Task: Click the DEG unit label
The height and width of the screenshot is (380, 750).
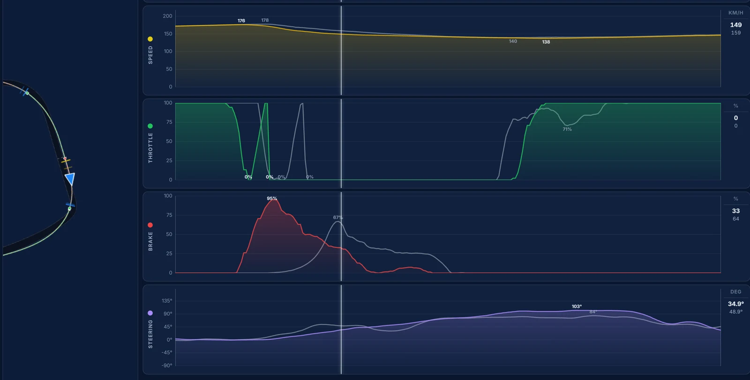Action: tap(736, 292)
